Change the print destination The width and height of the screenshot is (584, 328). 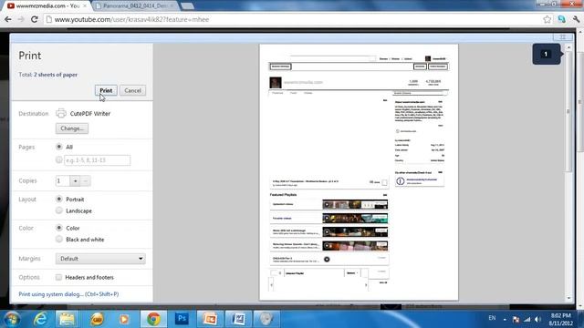tap(72, 128)
